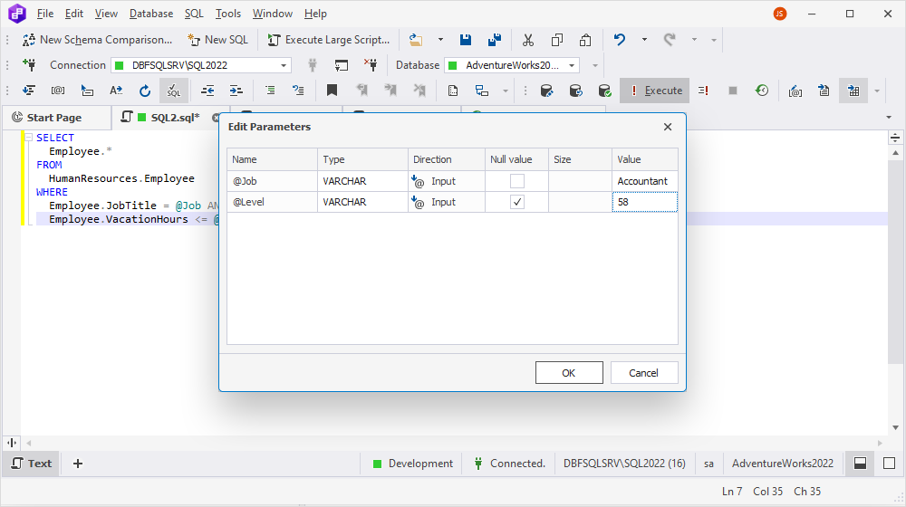906x507 pixels.
Task: Click the Save All icon
Action: [x=495, y=40]
